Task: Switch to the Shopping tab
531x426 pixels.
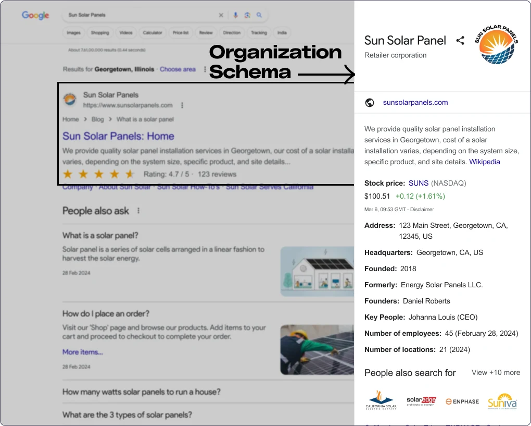Action: point(100,32)
